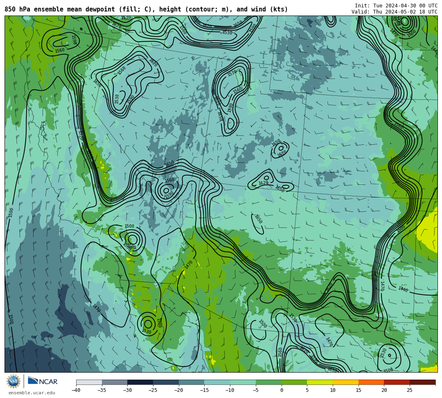Click the 10 colorbar tick label
This screenshot has width=442, height=398.
click(x=333, y=390)
